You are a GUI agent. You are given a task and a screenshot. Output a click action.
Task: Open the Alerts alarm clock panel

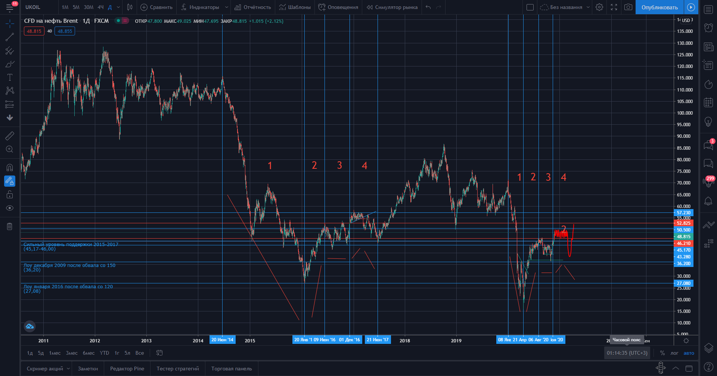tap(708, 27)
